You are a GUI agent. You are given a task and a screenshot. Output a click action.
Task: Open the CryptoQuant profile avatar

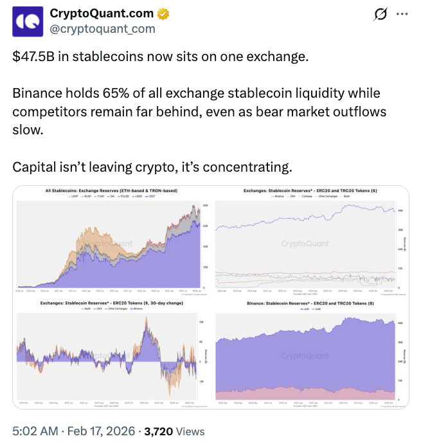(x=27, y=21)
